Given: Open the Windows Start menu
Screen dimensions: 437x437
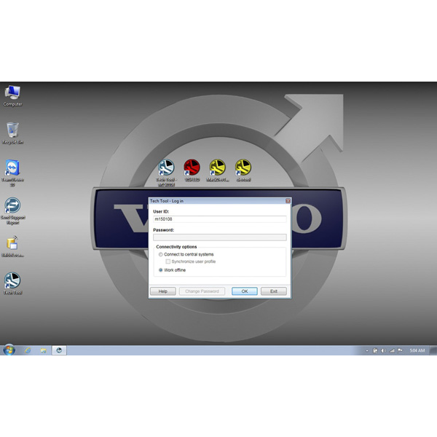Looking at the screenshot, I should [x=9, y=350].
